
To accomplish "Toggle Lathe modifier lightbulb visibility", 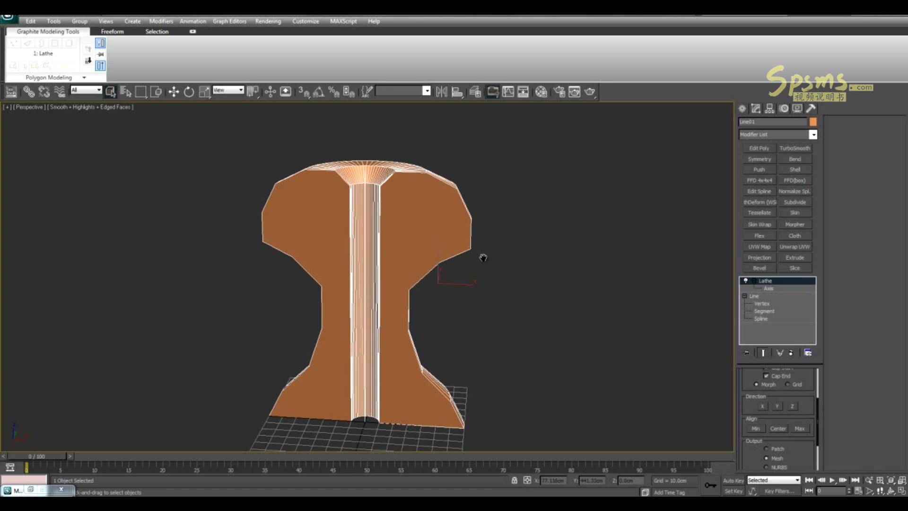I will pyautogui.click(x=746, y=281).
